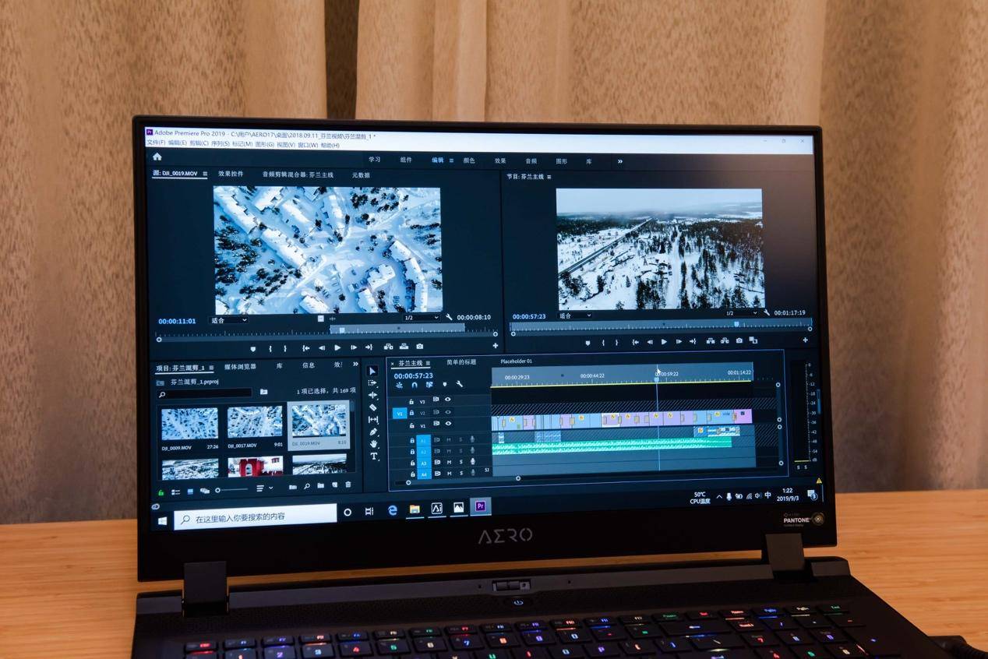
Task: Mute audio track A3
Action: click(x=449, y=463)
